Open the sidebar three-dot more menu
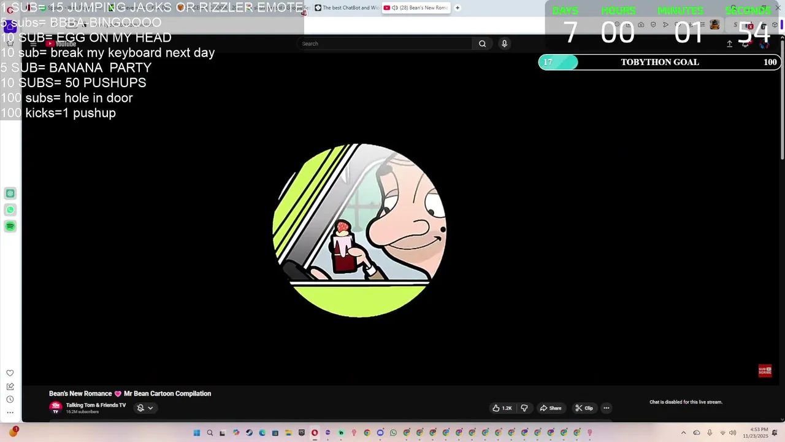The height and width of the screenshot is (442, 785). 10,413
